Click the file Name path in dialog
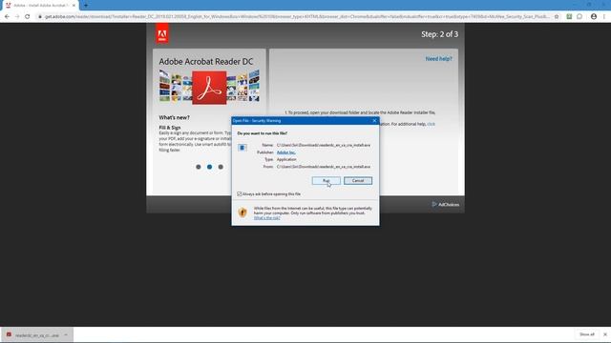Image resolution: width=611 pixels, height=343 pixels. (324, 145)
